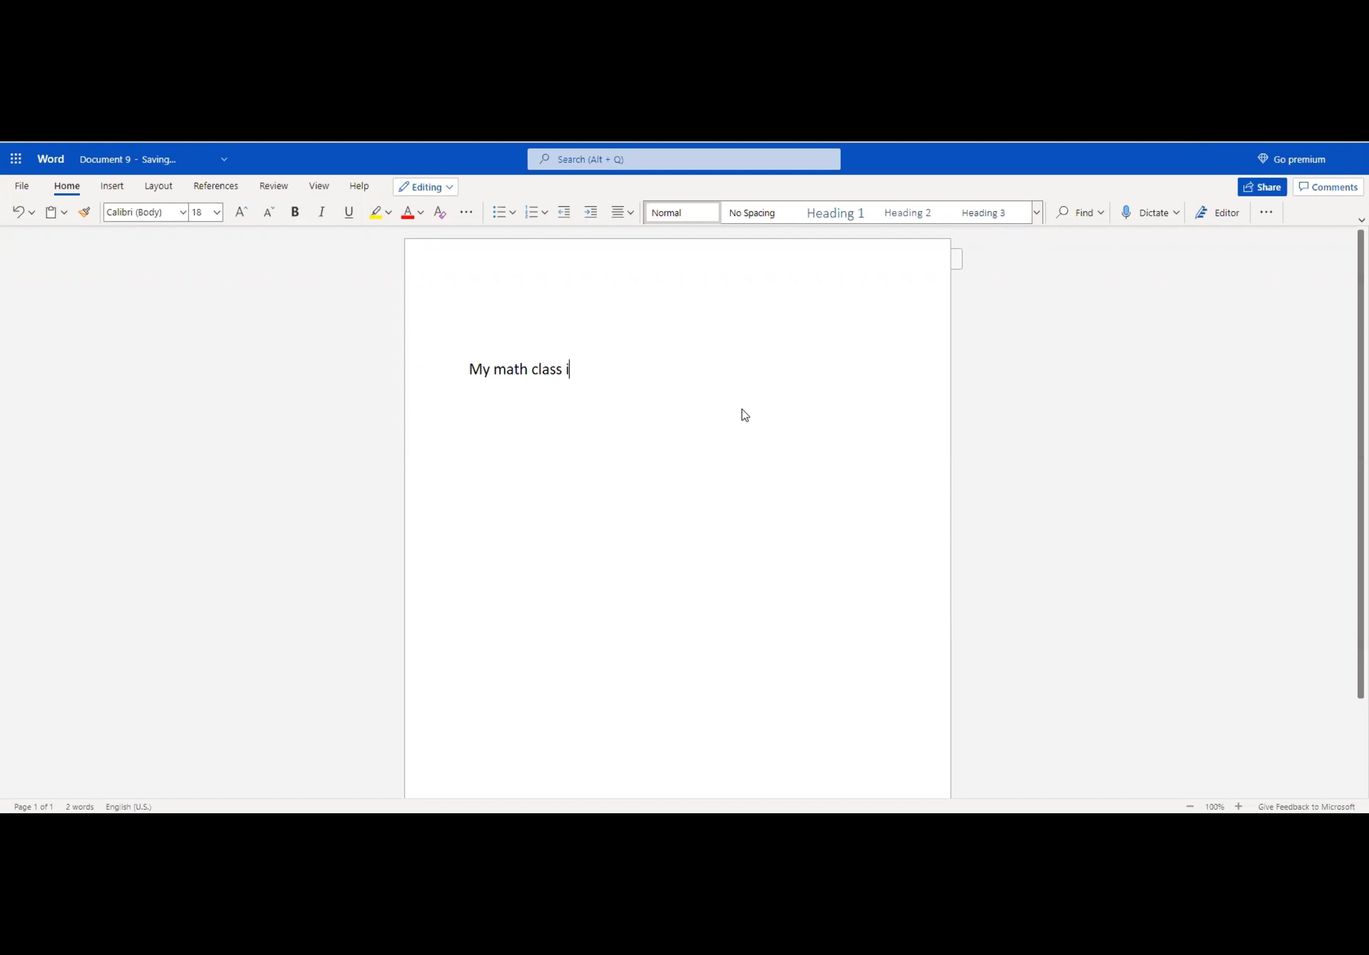Apply yellow text highlight

coord(375,212)
